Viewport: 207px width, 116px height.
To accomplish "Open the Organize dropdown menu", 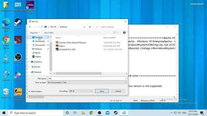I will click(x=35, y=33).
